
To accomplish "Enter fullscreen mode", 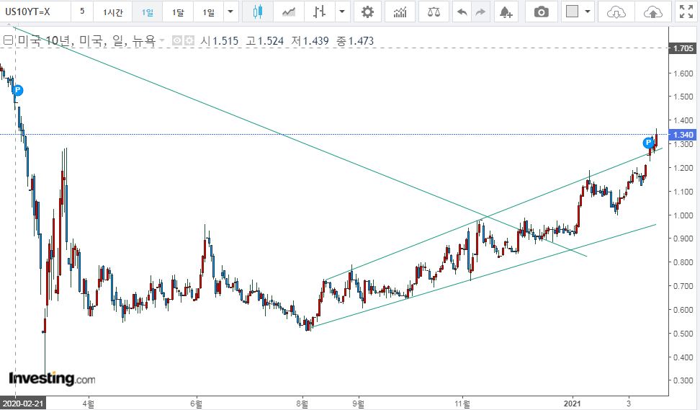I will [x=686, y=12].
